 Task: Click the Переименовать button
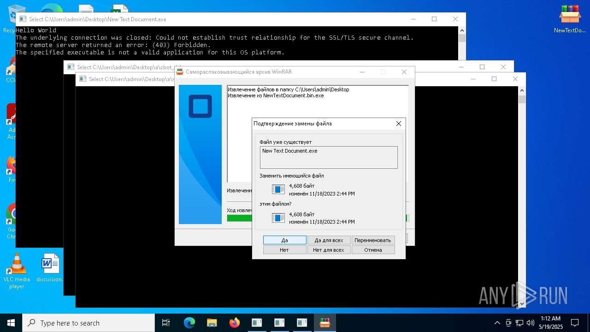point(373,240)
